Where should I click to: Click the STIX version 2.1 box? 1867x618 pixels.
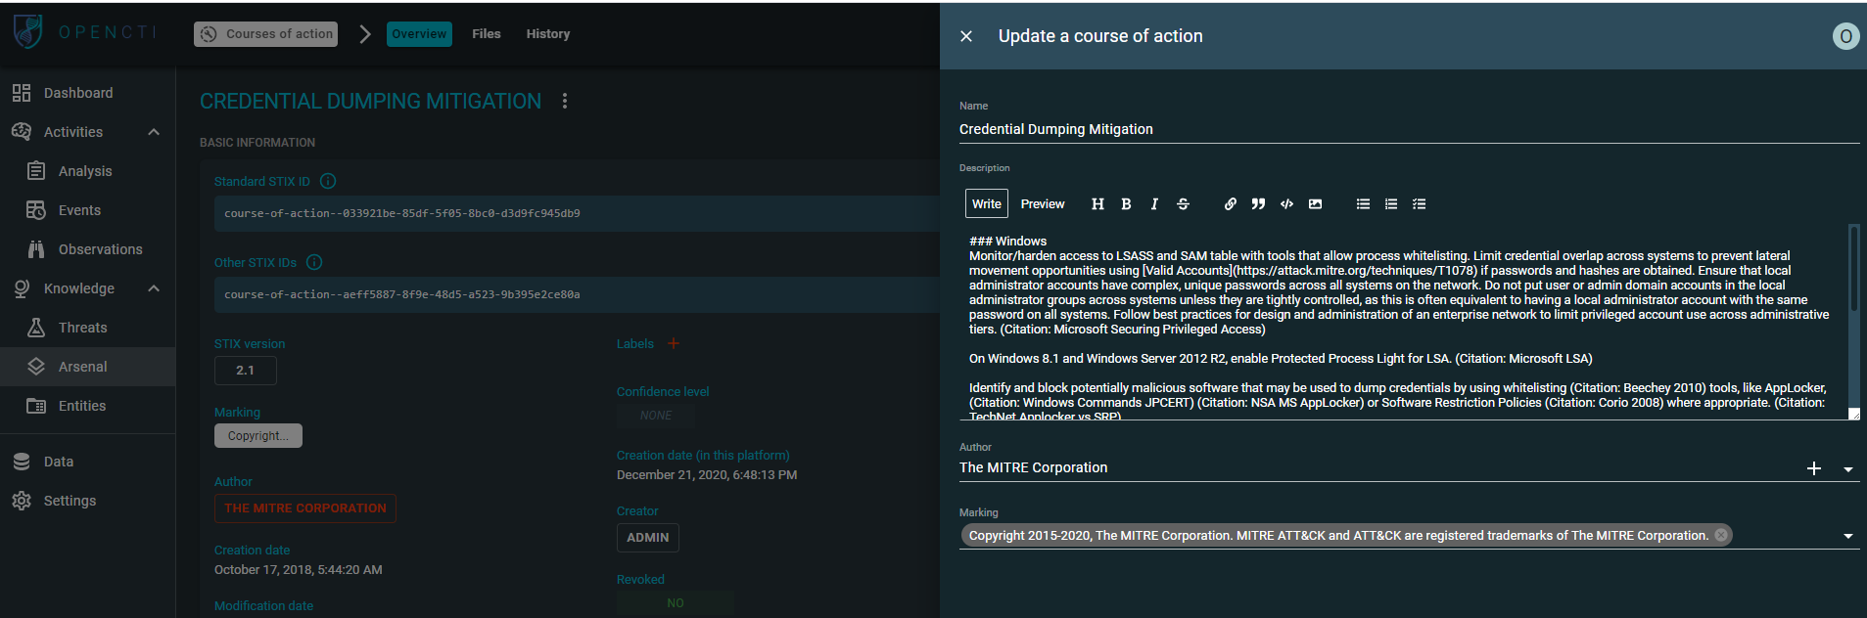(x=246, y=371)
